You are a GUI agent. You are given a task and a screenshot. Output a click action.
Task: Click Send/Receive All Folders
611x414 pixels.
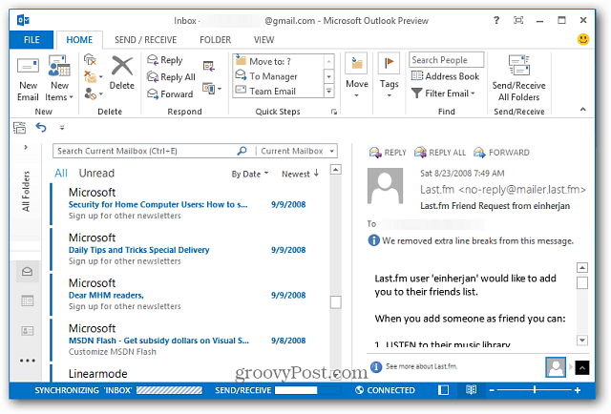(518, 78)
